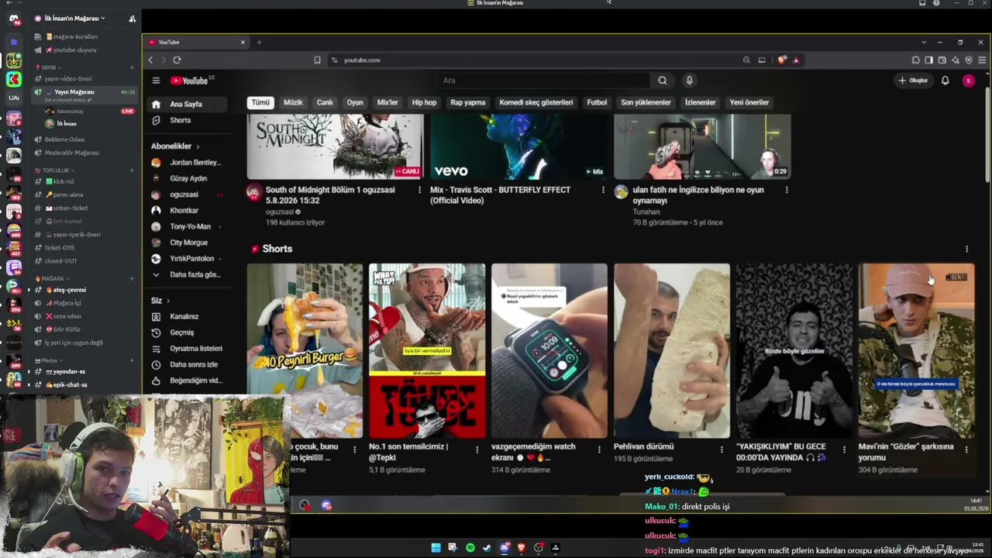Select the Oyun filter chip

(355, 102)
